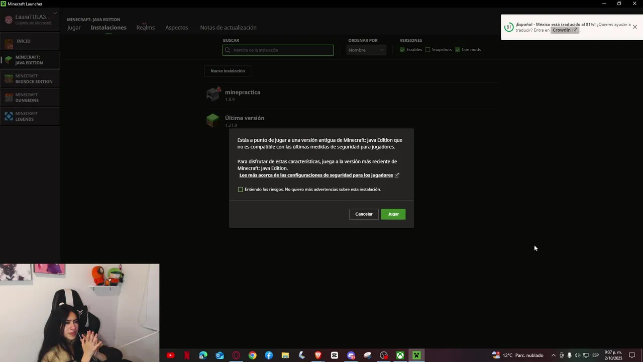This screenshot has width=643, height=362.
Task: Click the Nueva instalación button
Action: tap(228, 71)
